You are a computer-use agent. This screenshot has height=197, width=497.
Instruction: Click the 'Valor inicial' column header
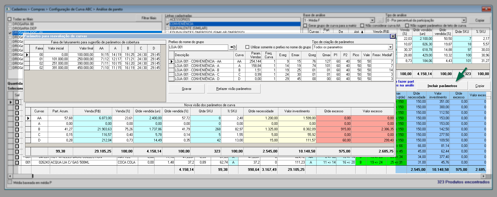click(x=56, y=48)
